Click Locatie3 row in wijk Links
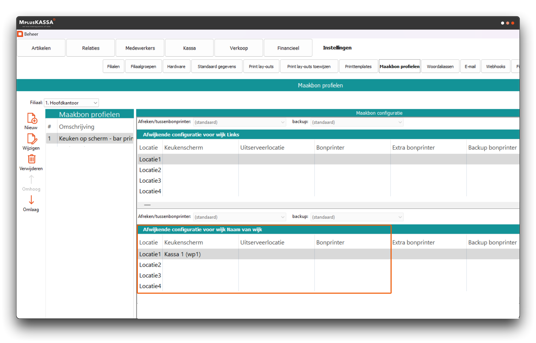The width and height of the screenshot is (536, 343). click(x=150, y=181)
